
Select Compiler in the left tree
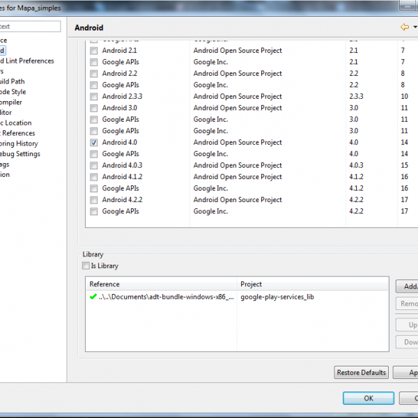[x=11, y=102]
